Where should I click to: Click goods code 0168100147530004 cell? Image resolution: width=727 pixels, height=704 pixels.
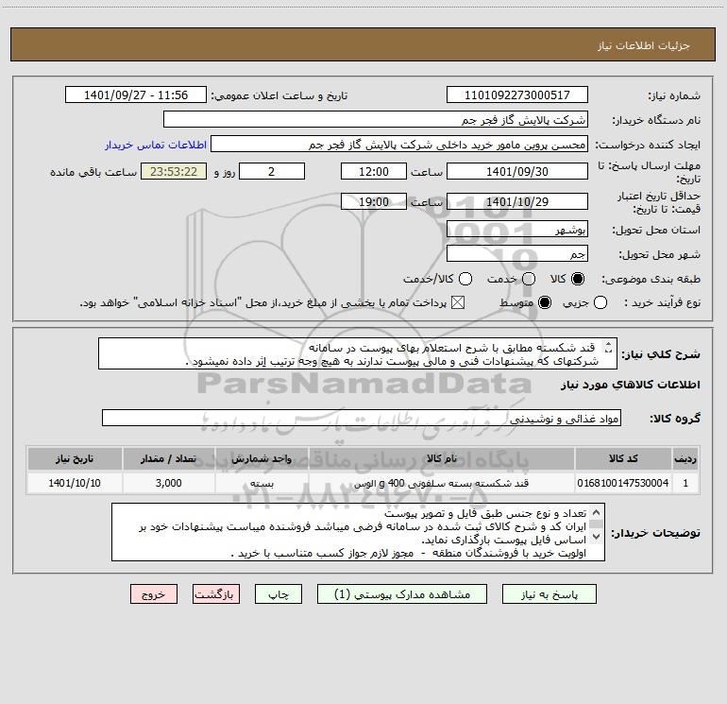(x=623, y=483)
